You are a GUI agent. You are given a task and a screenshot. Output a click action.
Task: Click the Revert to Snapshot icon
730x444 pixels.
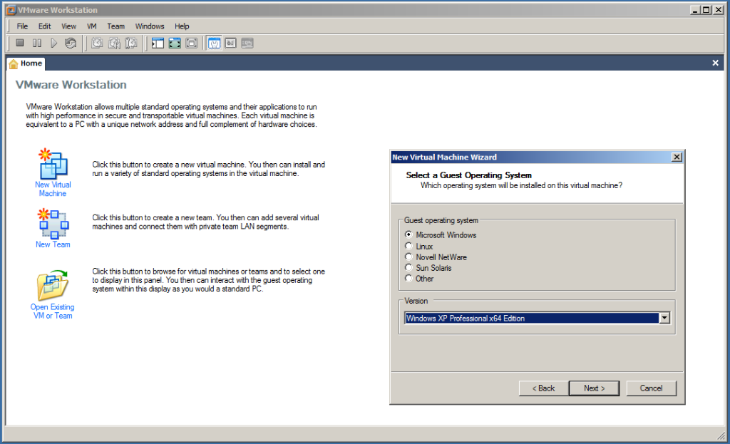tap(114, 43)
